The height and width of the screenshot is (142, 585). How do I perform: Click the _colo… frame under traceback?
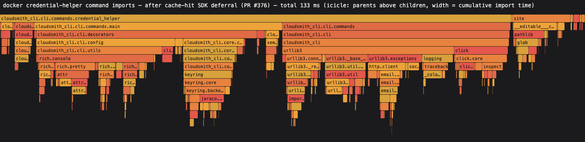pos(433,75)
